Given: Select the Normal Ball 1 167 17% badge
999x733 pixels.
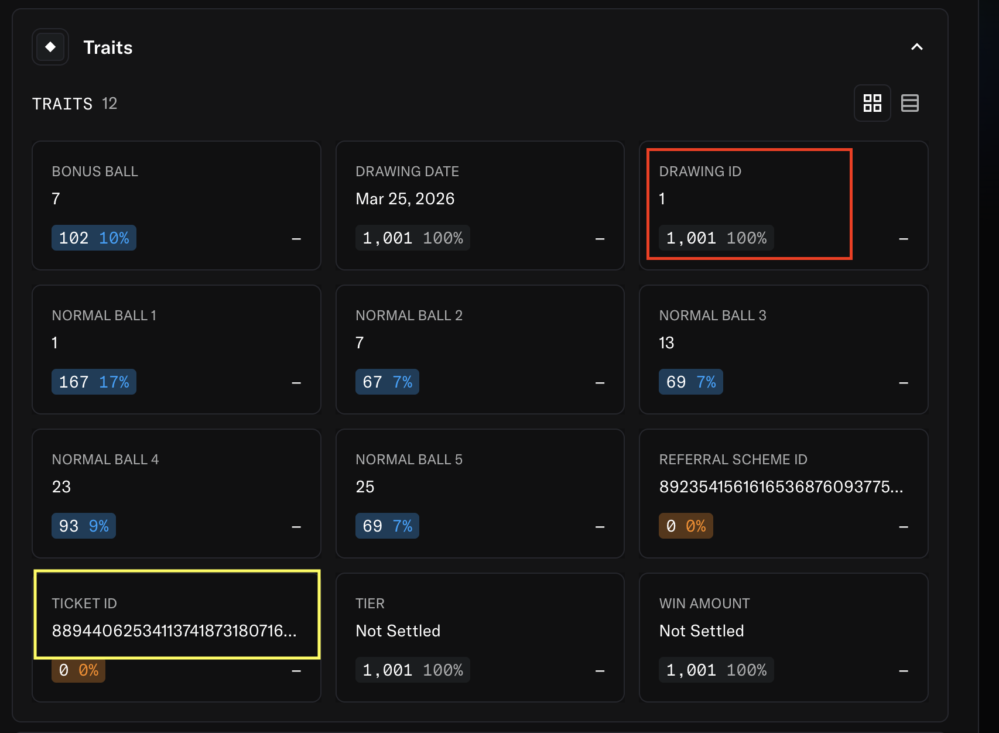Looking at the screenshot, I should (x=94, y=382).
